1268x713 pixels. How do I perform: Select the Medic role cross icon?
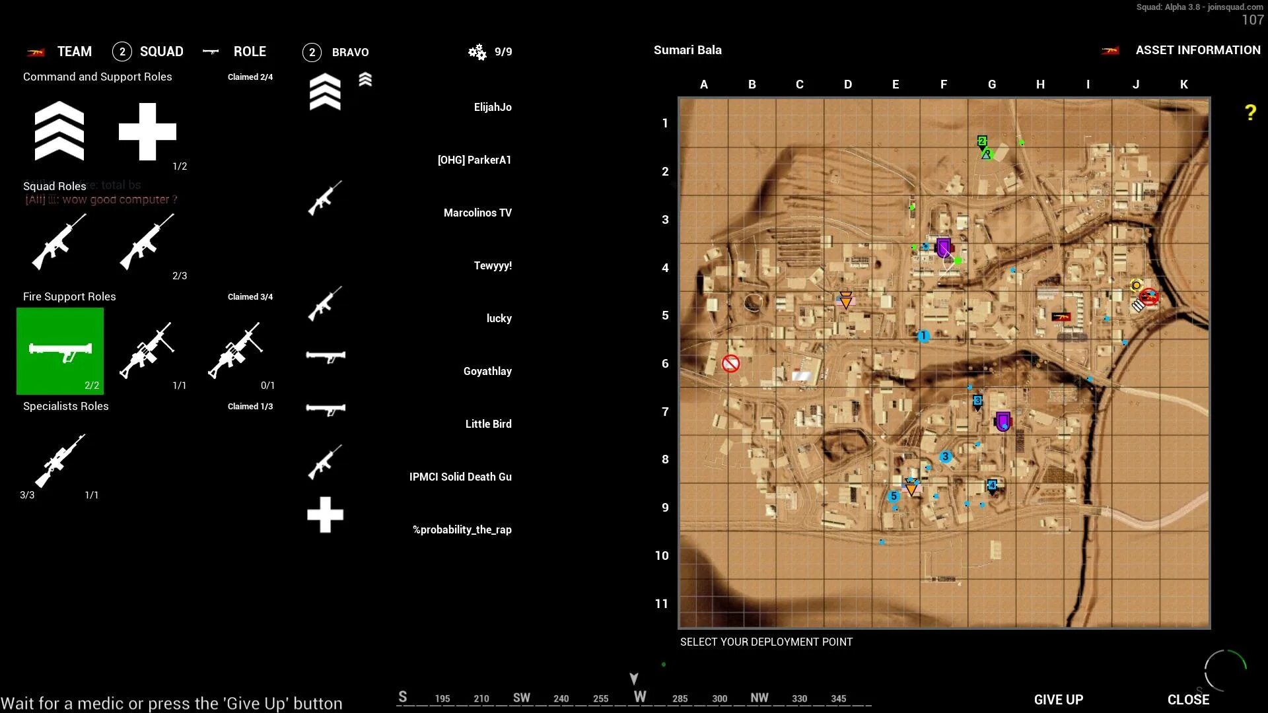[x=147, y=131]
